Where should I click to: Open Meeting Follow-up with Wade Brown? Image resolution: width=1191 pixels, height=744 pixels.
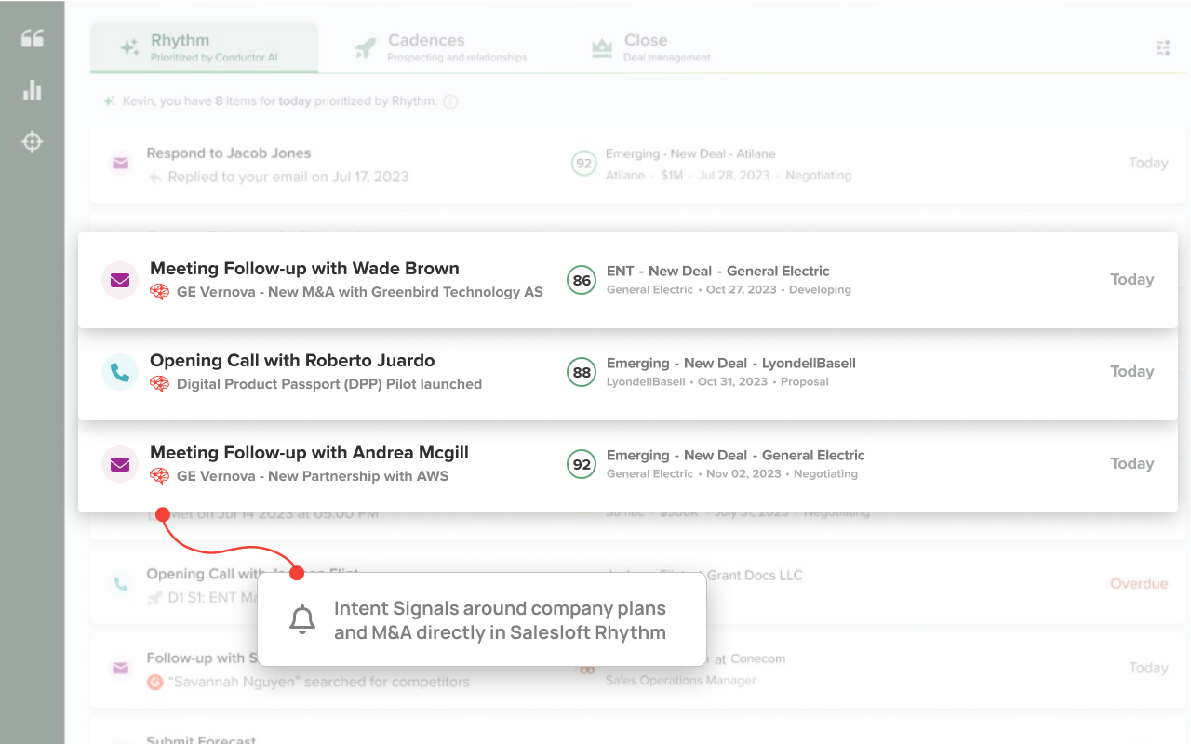pos(304,269)
